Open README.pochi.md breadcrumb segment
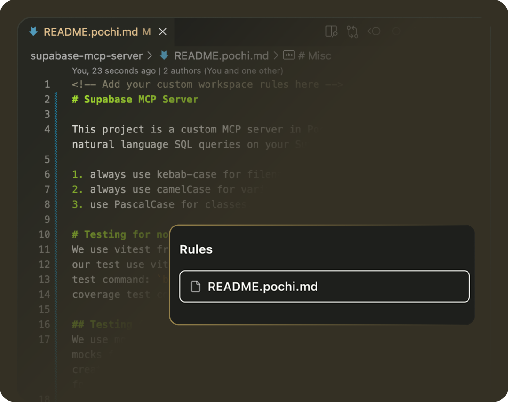This screenshot has height=405, width=508. 221,56
